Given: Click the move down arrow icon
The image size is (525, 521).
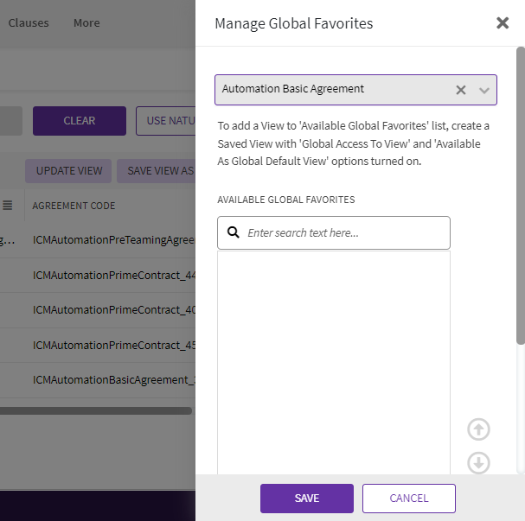Looking at the screenshot, I should coord(478,463).
